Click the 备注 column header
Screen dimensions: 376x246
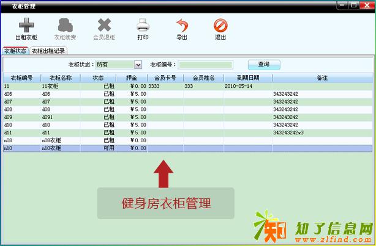click(x=322, y=78)
